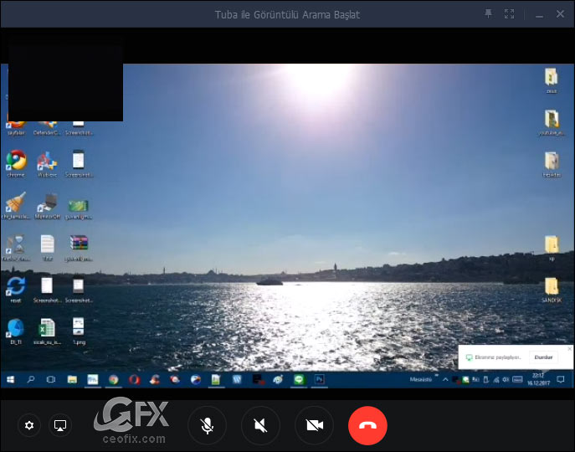
Task: Click the Masaüstü toolbar label
Action: click(421, 379)
